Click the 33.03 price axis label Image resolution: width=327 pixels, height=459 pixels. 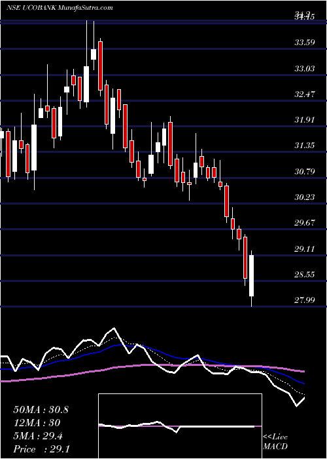305,69
